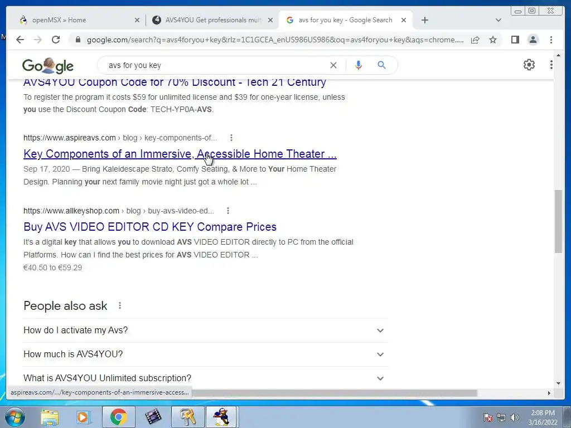Open the keys application on the taskbar
This screenshot has width=571, height=428.
pyautogui.click(x=187, y=417)
